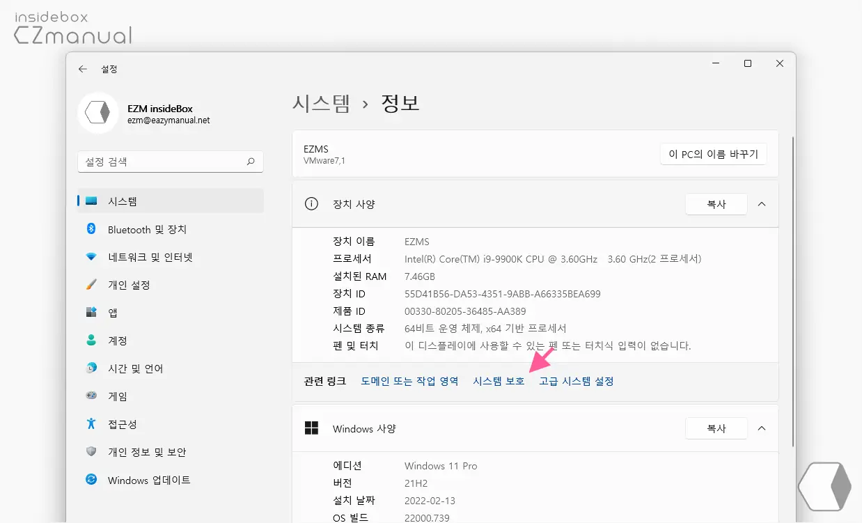
Task: Select 시간 및 언어 globe icon
Action: coord(91,368)
